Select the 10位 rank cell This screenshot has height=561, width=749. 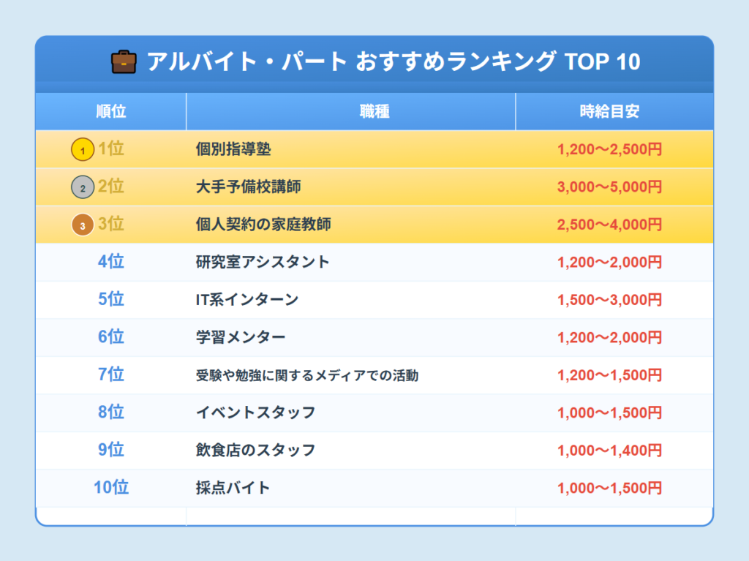coord(111,487)
